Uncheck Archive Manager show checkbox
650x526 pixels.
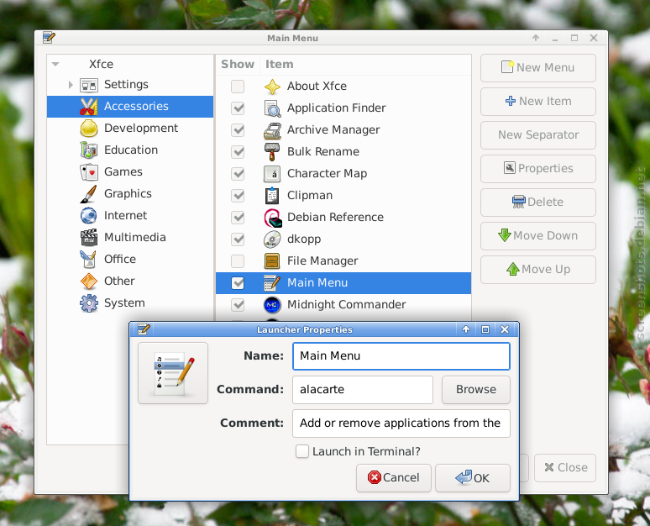tap(238, 130)
